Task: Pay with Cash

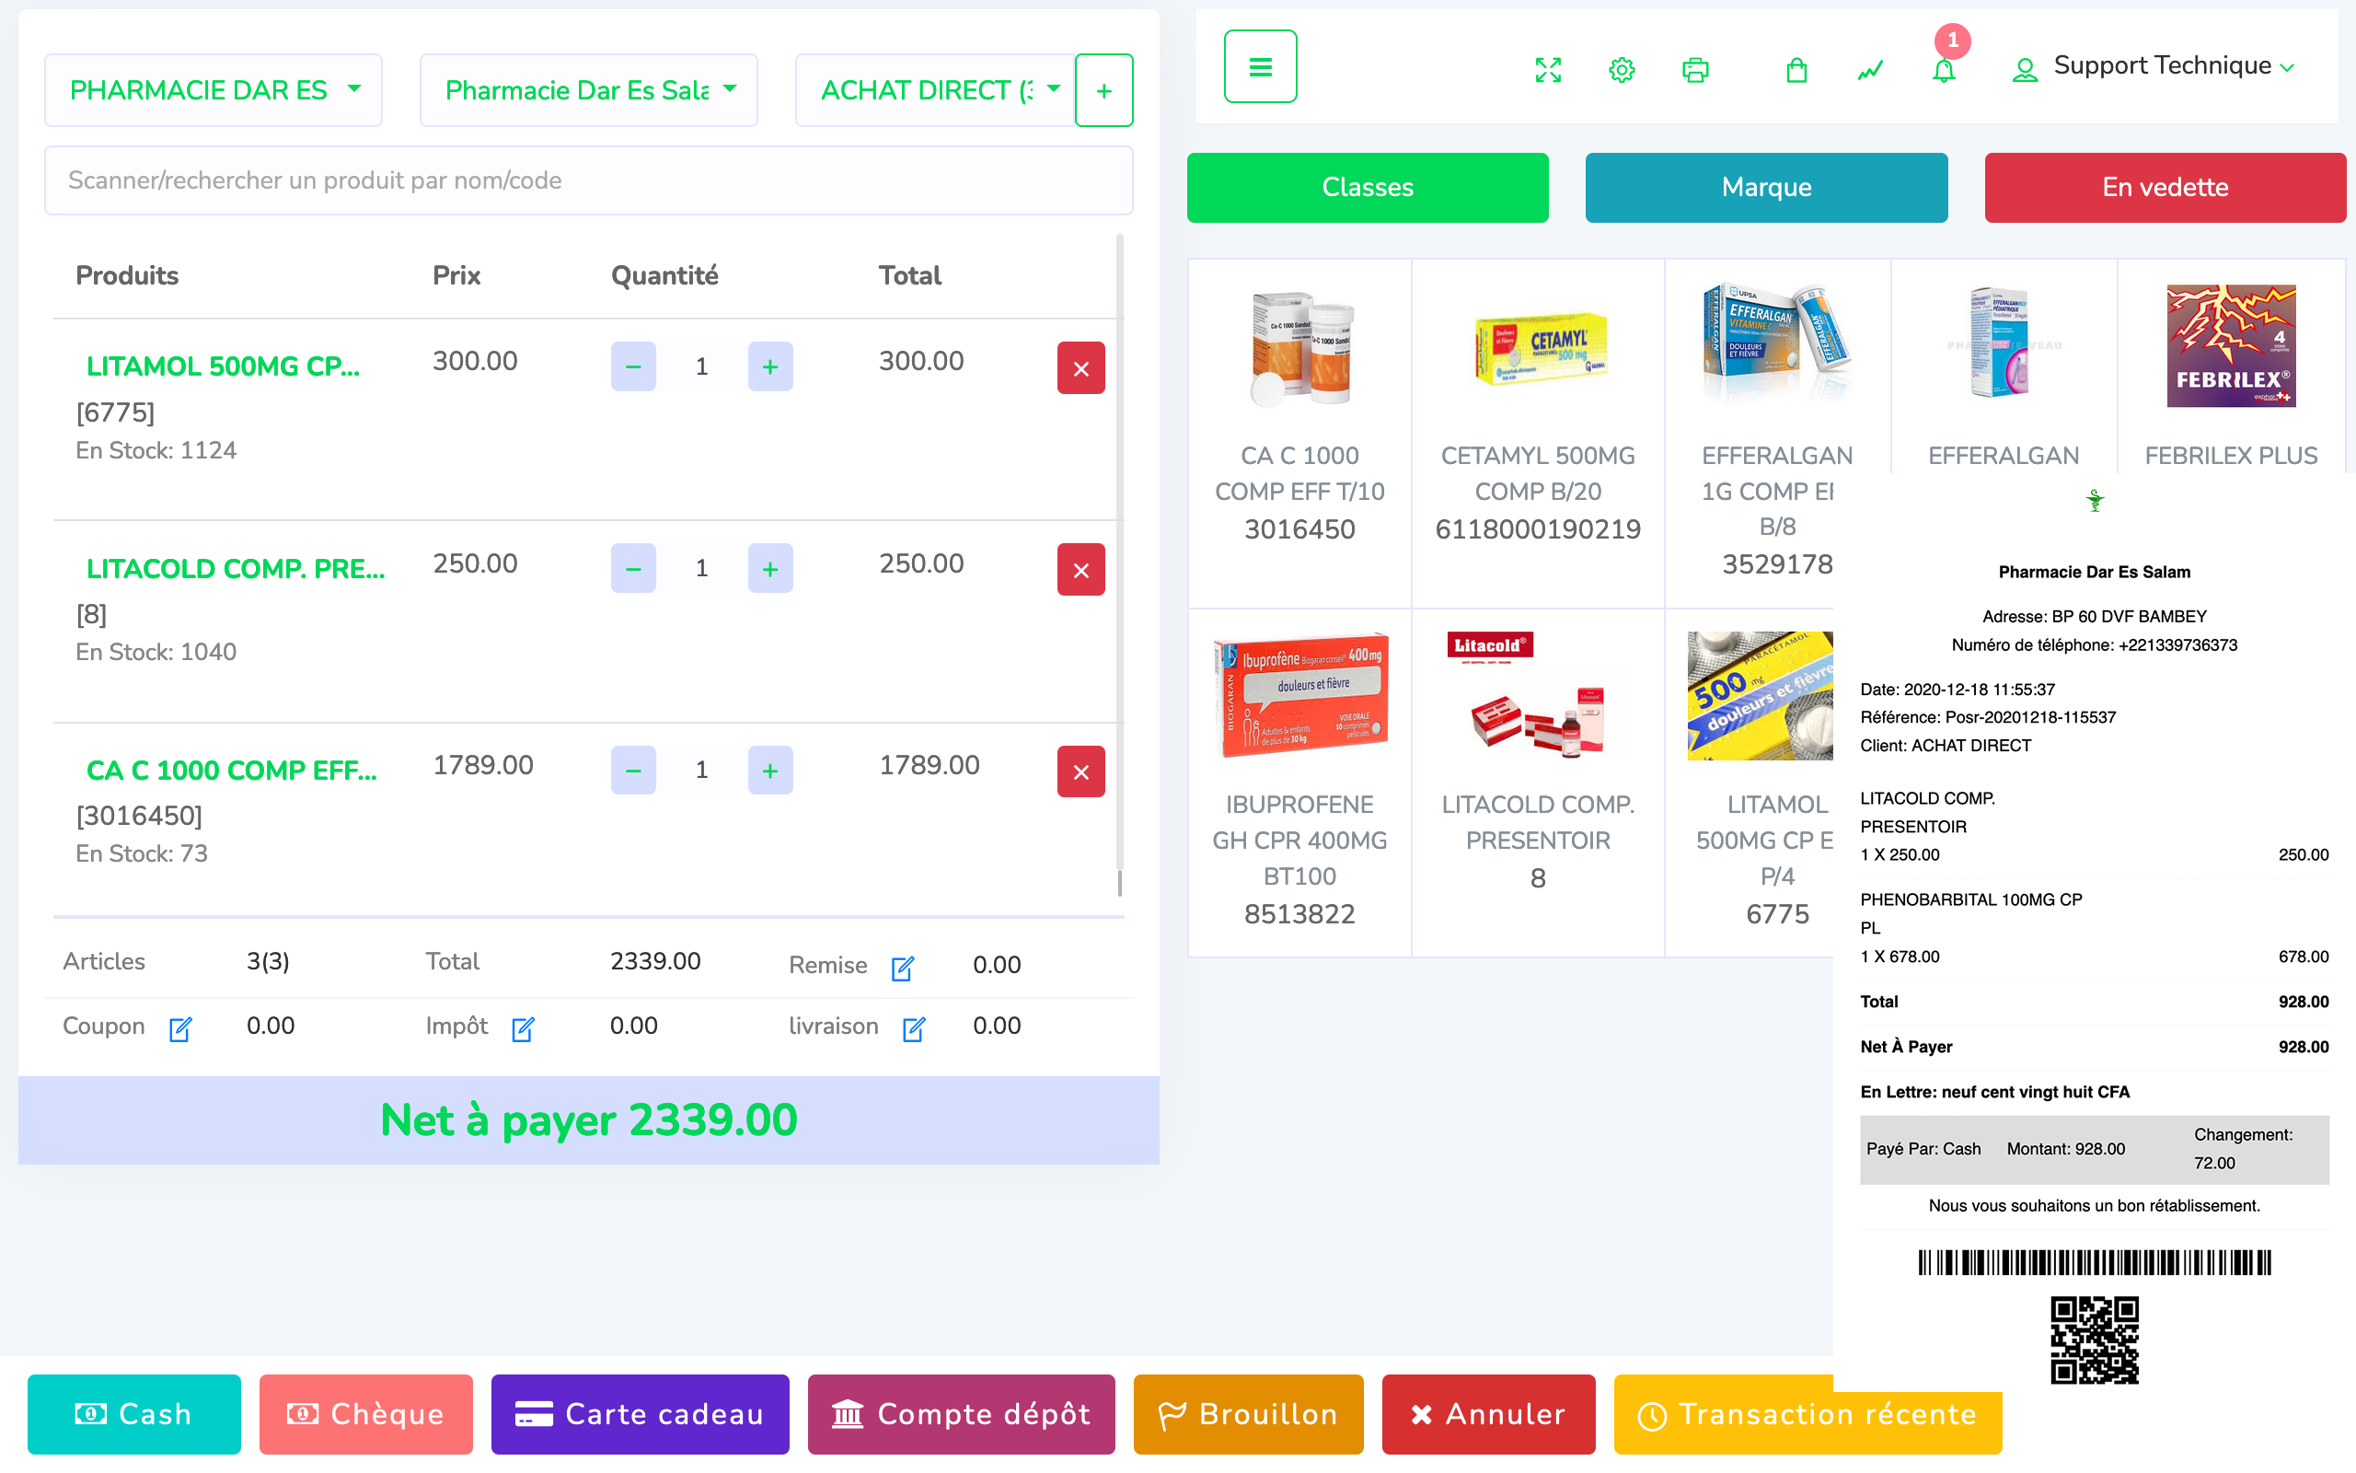Action: coord(134,1413)
